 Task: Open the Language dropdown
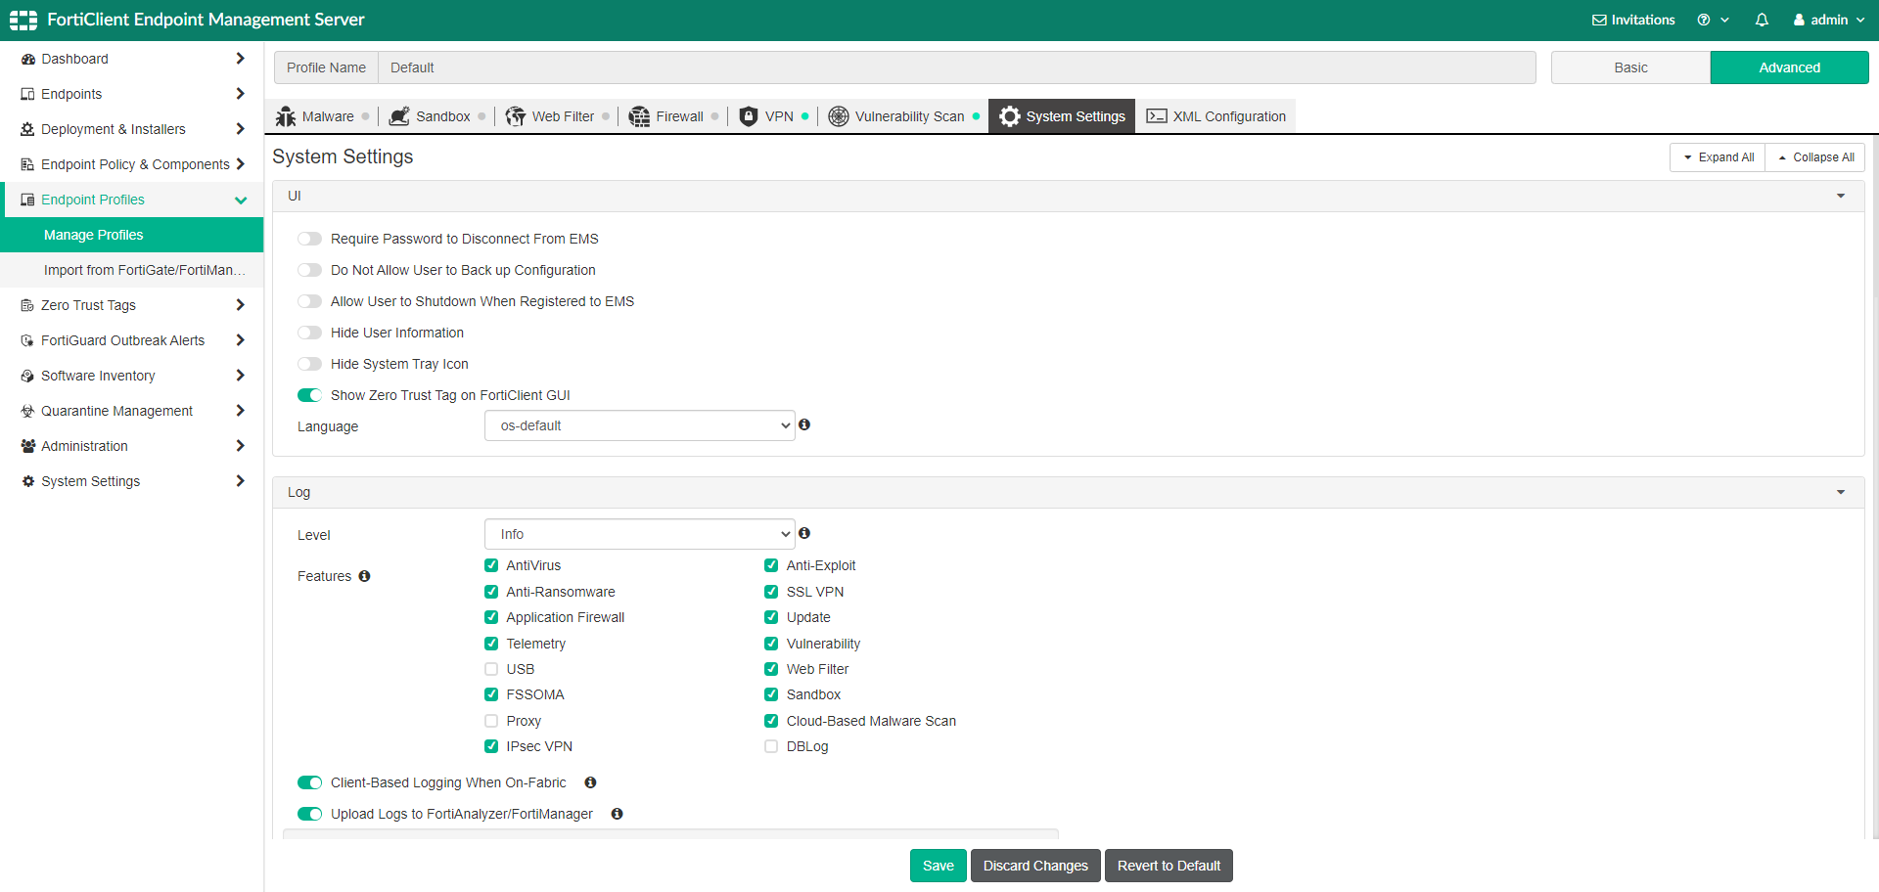pos(640,425)
